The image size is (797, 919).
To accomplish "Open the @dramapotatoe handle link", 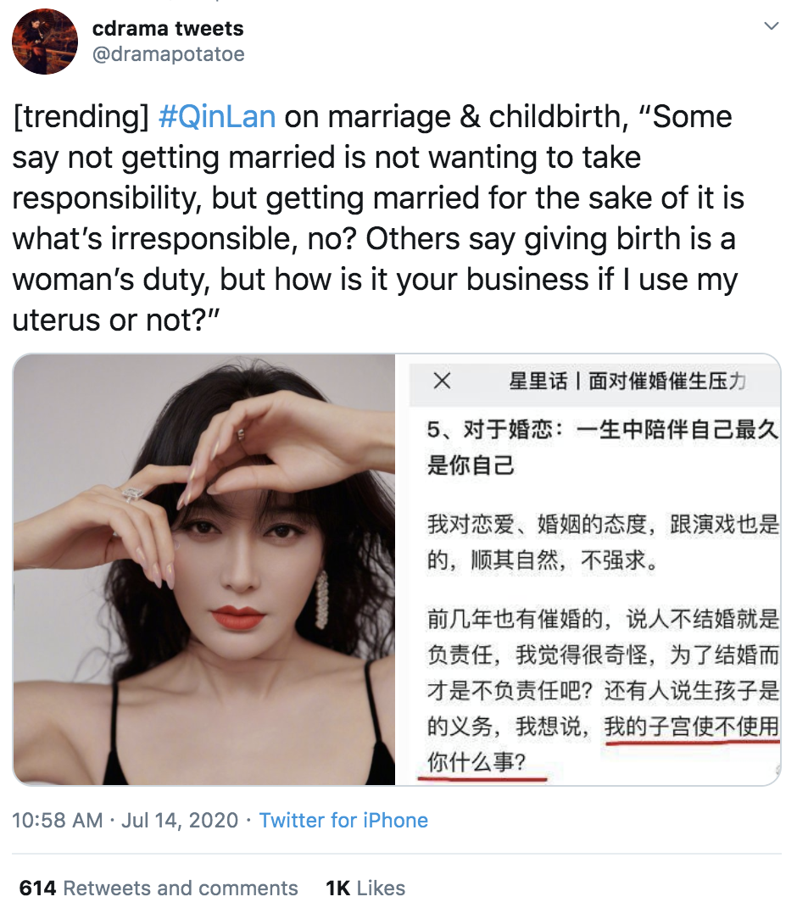I will coord(168,54).
